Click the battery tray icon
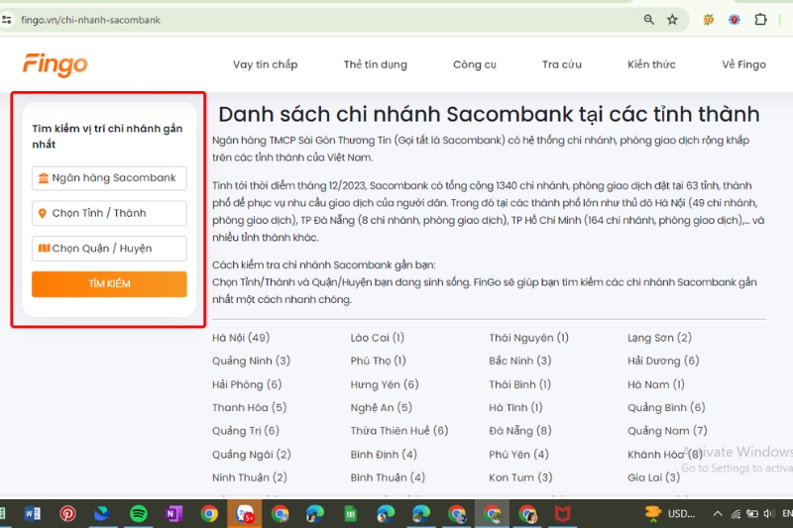 [x=752, y=514]
